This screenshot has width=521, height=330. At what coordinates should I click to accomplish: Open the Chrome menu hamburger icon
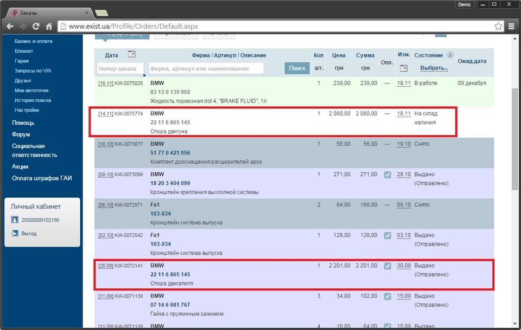click(x=511, y=26)
